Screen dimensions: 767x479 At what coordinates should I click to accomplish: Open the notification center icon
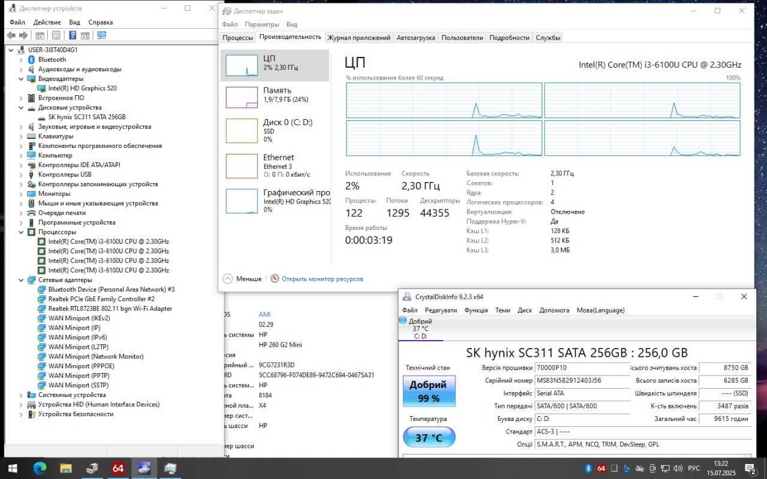point(750,468)
